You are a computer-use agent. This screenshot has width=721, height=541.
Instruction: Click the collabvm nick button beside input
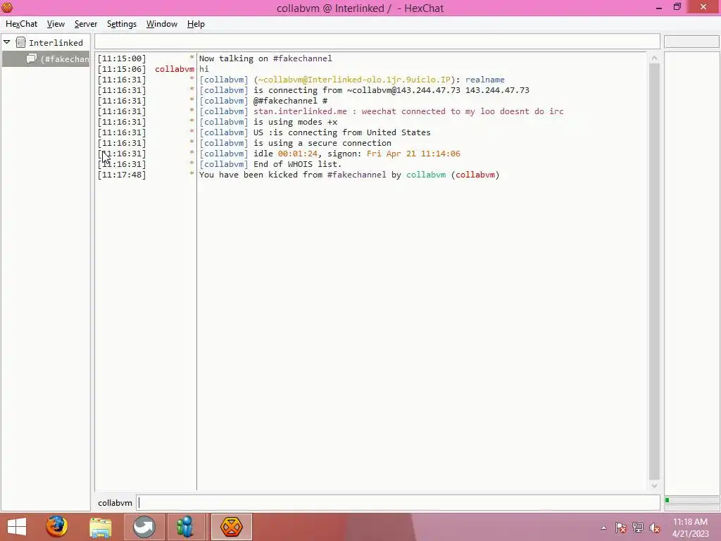coord(115,503)
